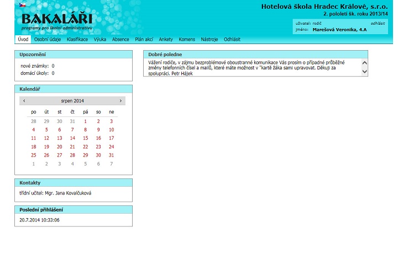Open Výuka menu
Screen dimensions: 409x260
[100, 39]
